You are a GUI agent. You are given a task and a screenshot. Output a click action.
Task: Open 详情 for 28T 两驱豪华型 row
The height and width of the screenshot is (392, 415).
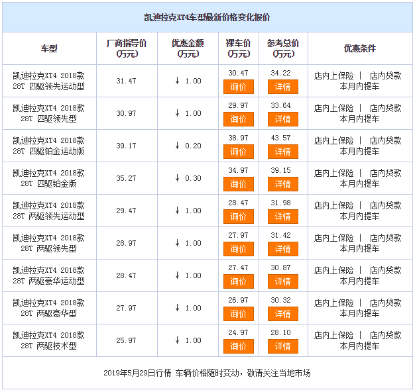(282, 314)
